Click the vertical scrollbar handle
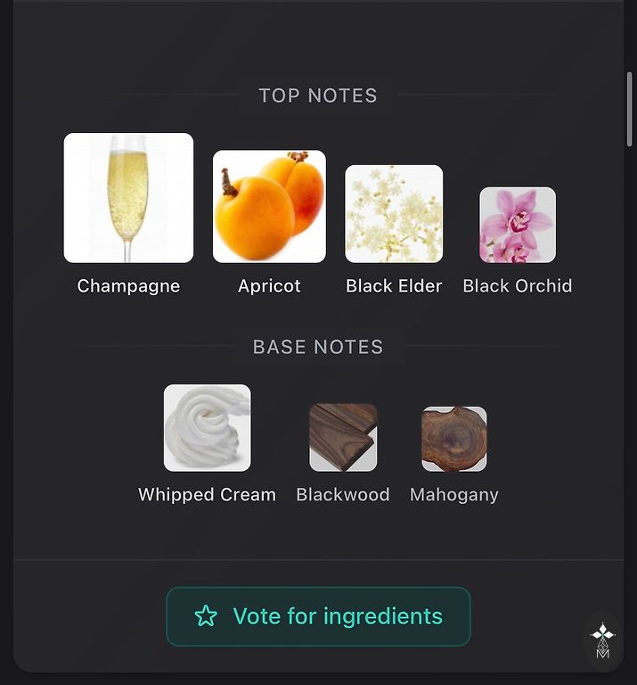The height and width of the screenshot is (685, 637). point(629,109)
